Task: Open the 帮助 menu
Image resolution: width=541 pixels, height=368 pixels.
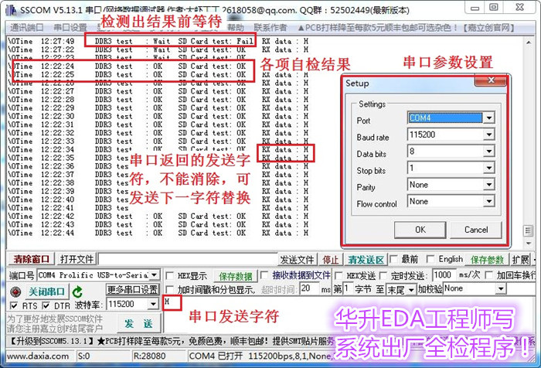Action: pyautogui.click(x=235, y=27)
